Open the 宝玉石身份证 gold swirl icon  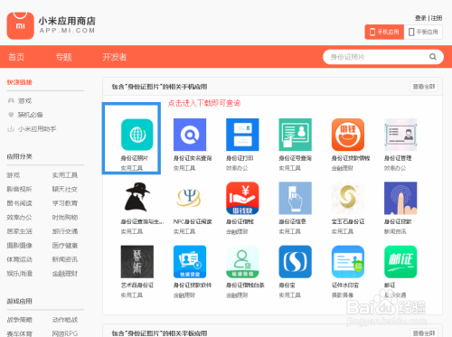point(348,198)
